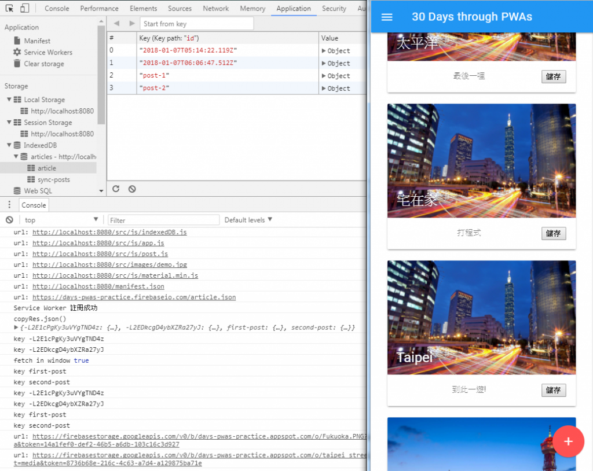Open the post.js link in console

click(x=100, y=253)
